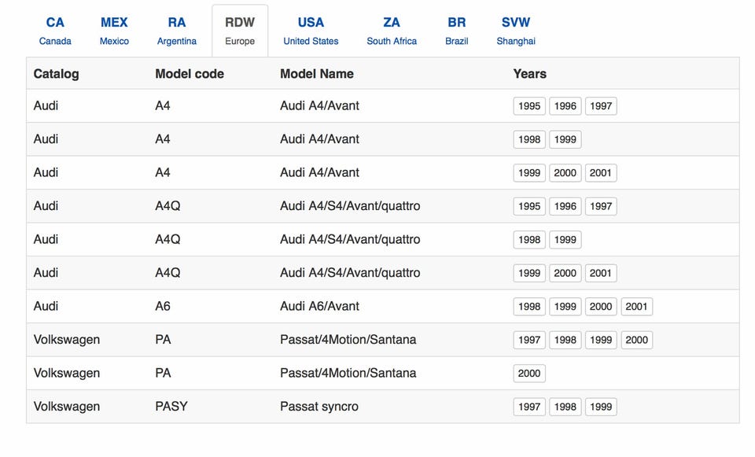Click the RDW Europe tab
The width and height of the screenshot is (755, 457).
click(x=240, y=31)
